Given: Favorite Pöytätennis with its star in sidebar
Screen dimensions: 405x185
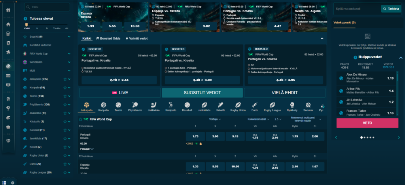Looking at the screenshot, I should 65,105.
